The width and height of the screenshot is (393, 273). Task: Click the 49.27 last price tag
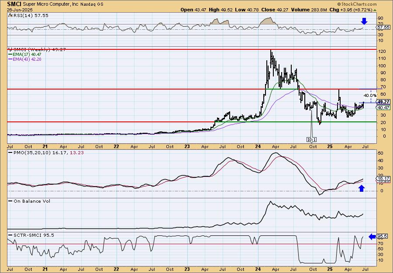click(383, 102)
